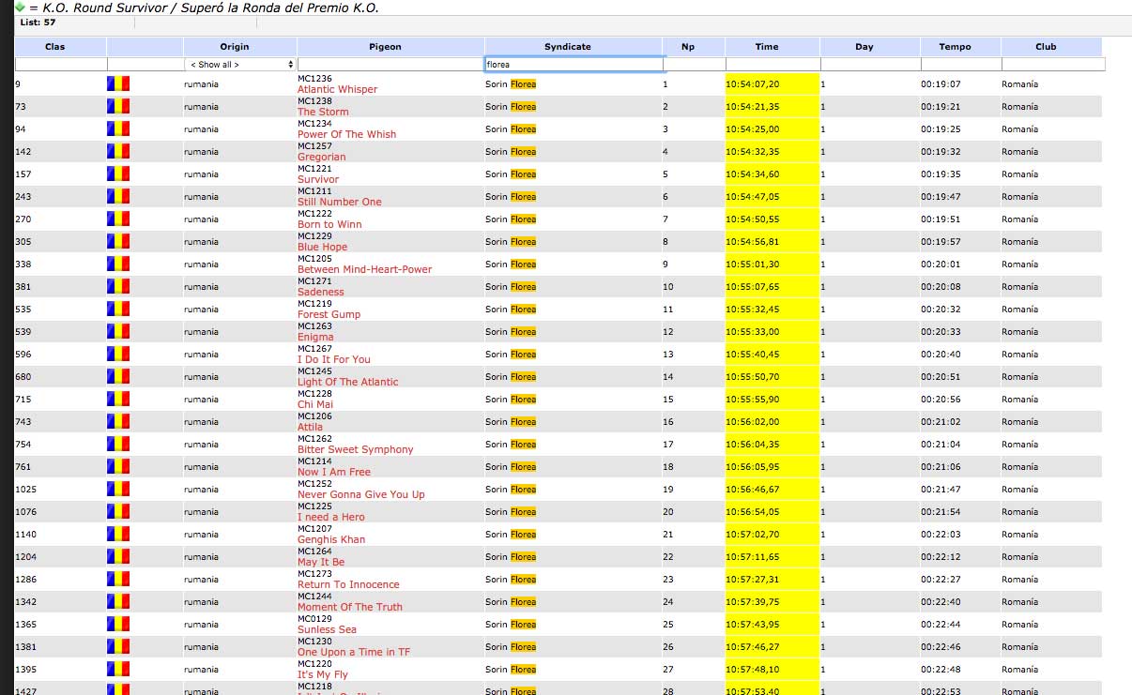Select the tempo value 00:22:48

pyautogui.click(x=941, y=670)
